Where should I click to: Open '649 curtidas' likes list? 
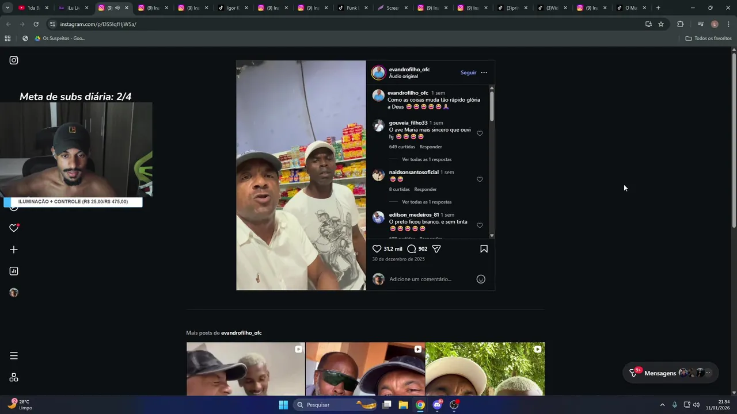tap(402, 147)
